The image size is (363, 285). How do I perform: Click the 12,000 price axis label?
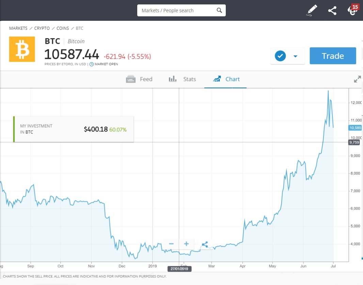[x=356, y=103]
